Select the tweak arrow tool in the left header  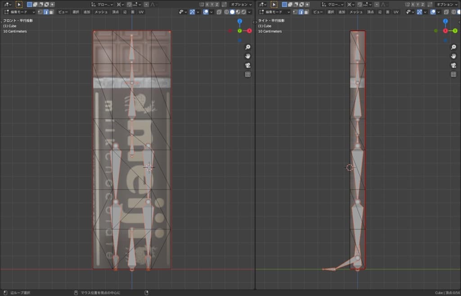[x=19, y=4]
